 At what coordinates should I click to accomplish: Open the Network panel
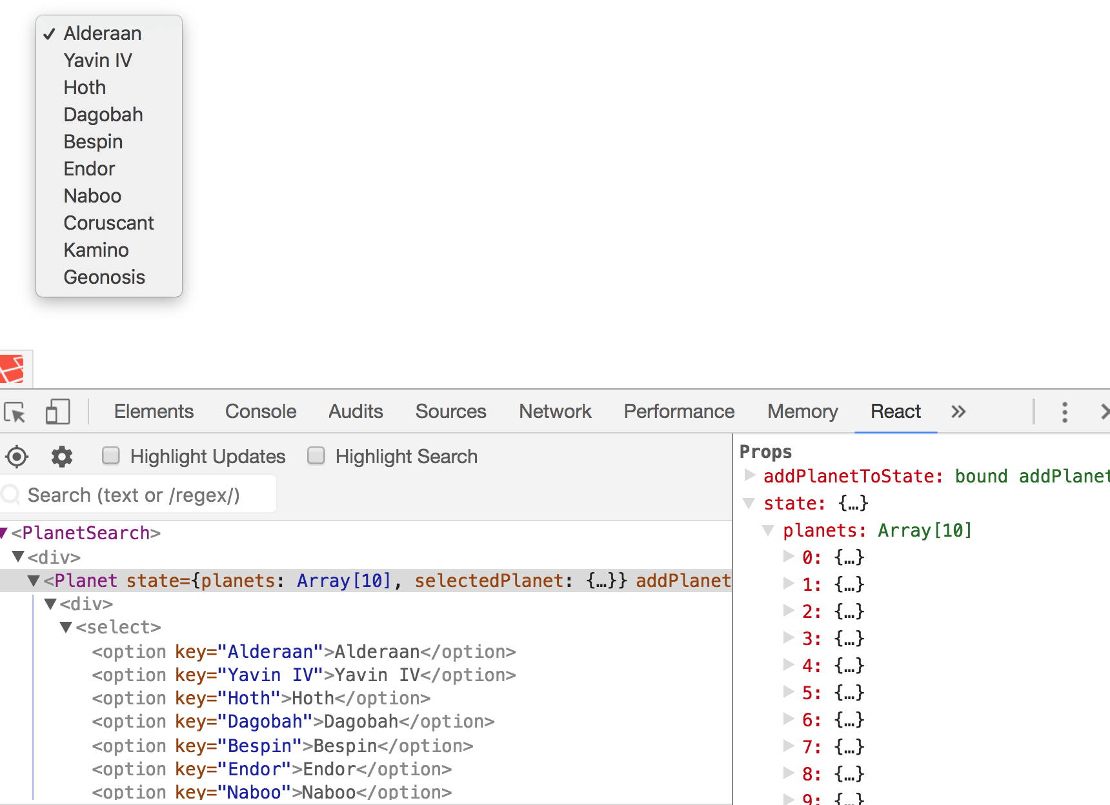[554, 411]
